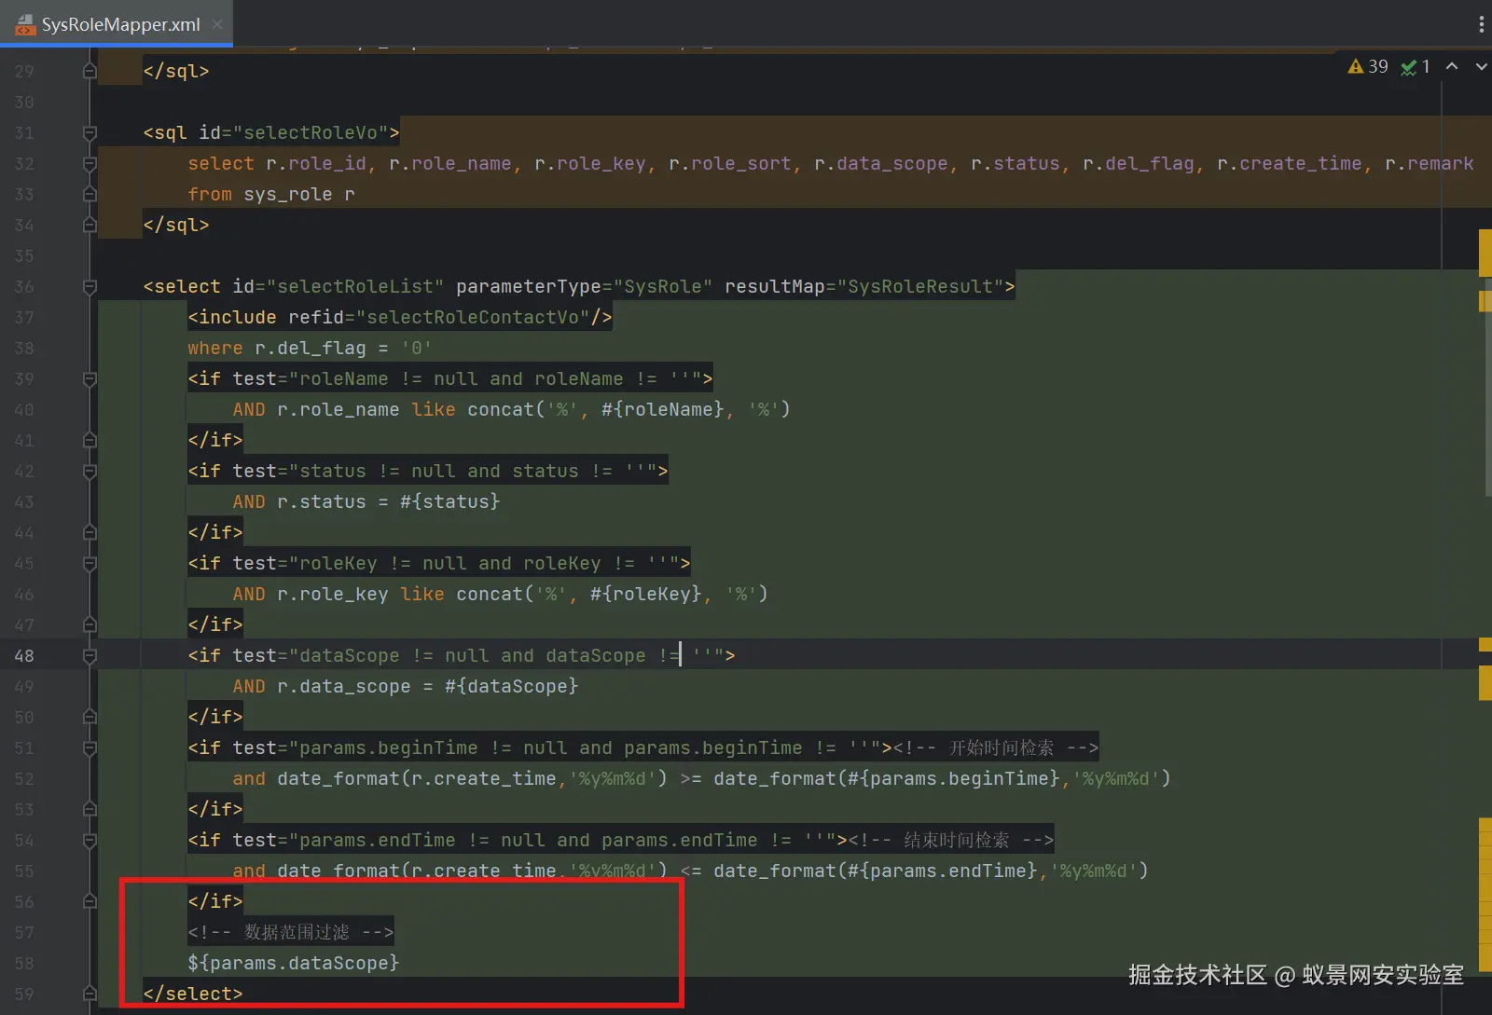Click the "SysRoleResult" resultMap value
Viewport: 1492px width, 1015px height.
pos(920,287)
